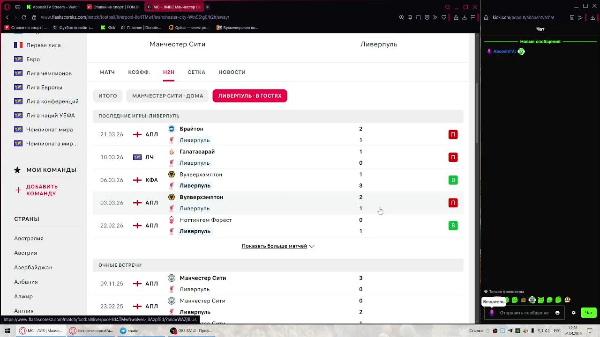Click Манчестер Сити team name header
Viewport: 600px width, 337px height.
pos(177,44)
